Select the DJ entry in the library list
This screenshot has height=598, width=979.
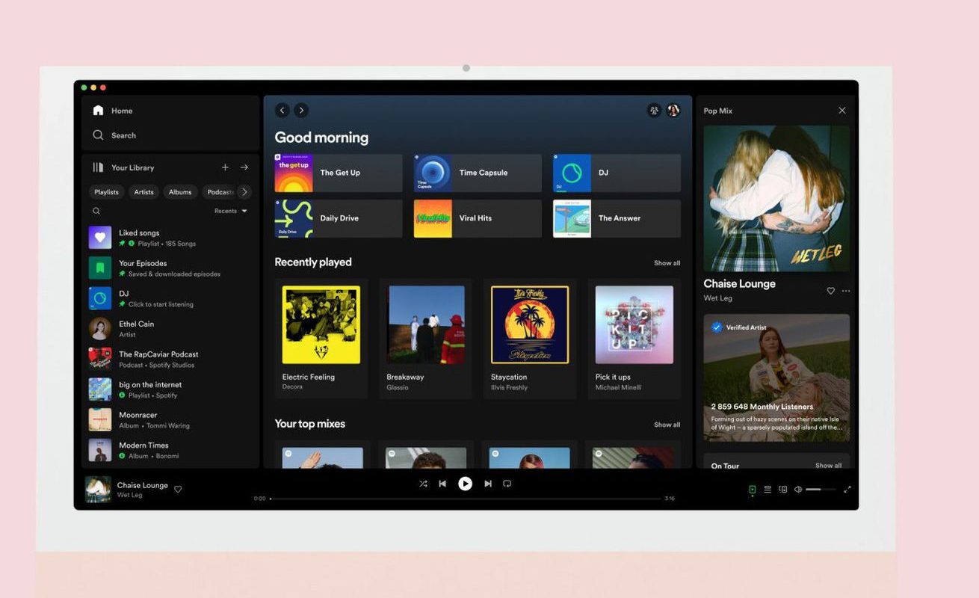[x=170, y=298]
